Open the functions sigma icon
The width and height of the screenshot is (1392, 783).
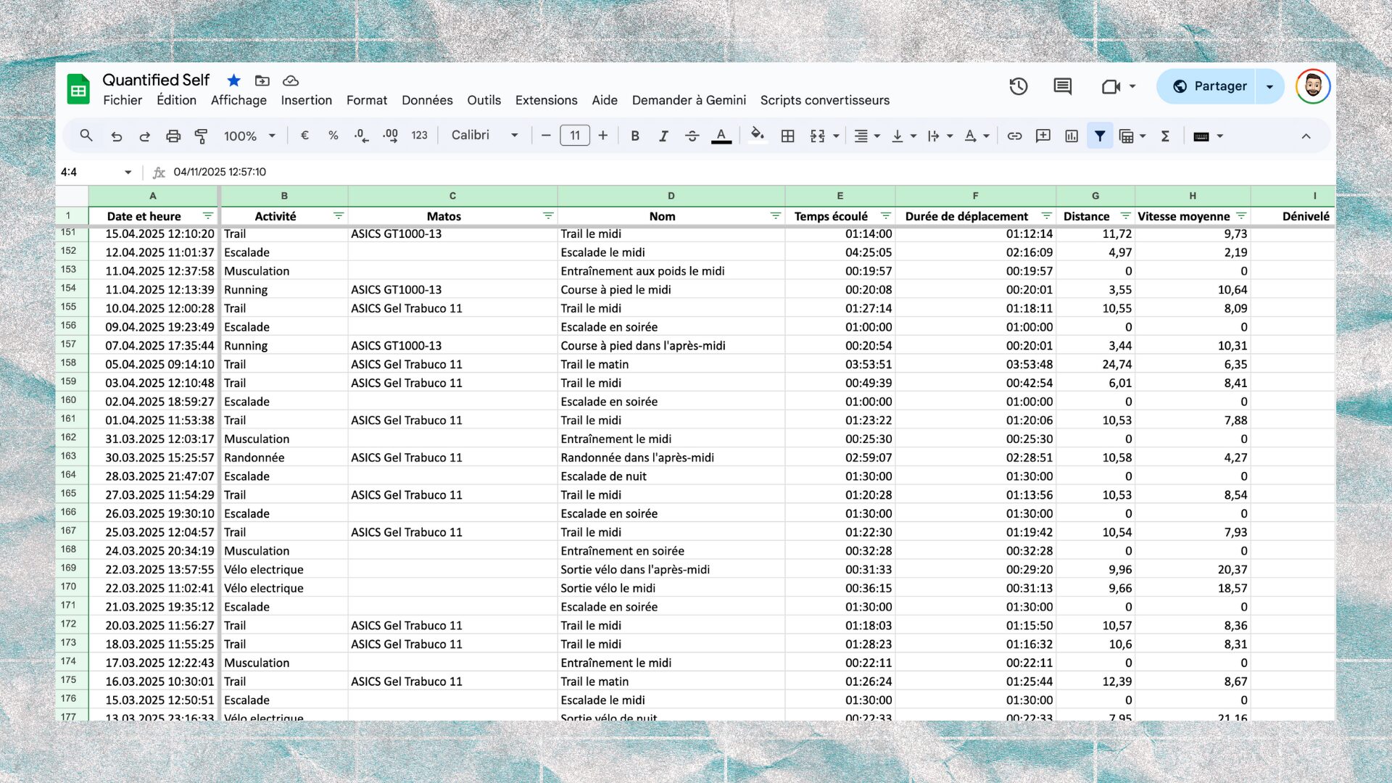click(x=1165, y=136)
